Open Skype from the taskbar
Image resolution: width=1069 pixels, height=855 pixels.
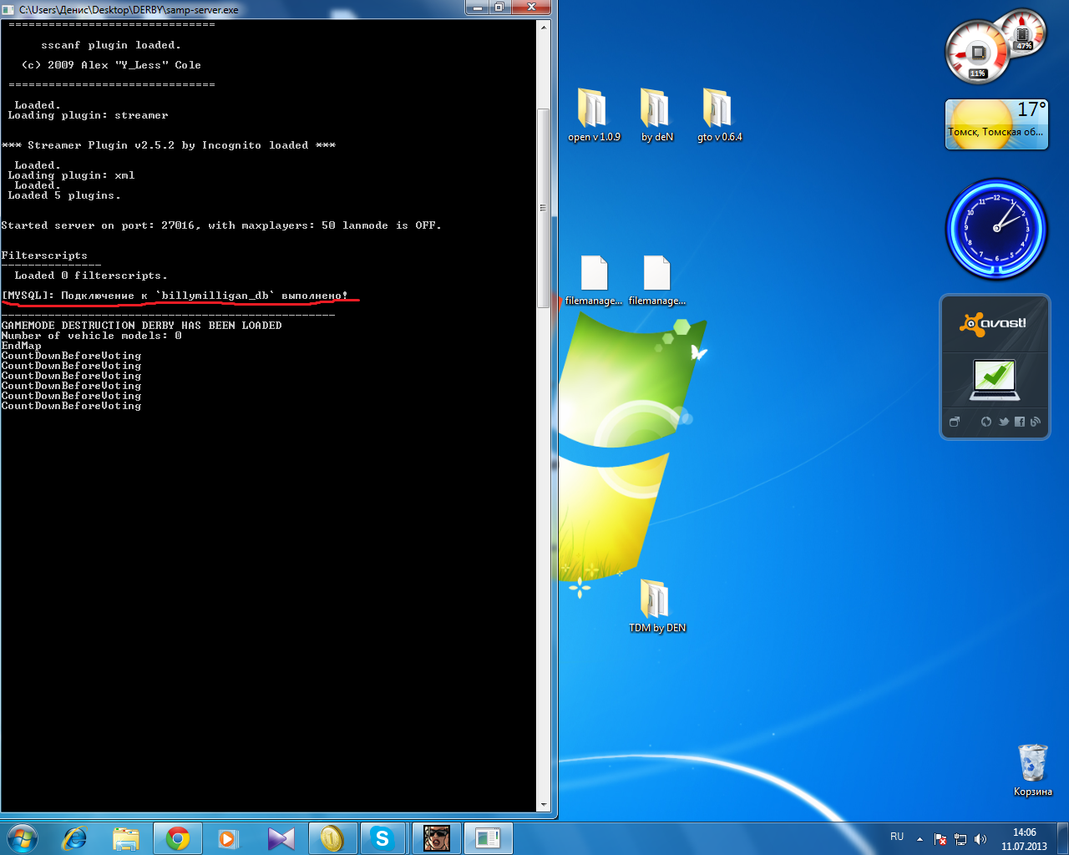(383, 838)
